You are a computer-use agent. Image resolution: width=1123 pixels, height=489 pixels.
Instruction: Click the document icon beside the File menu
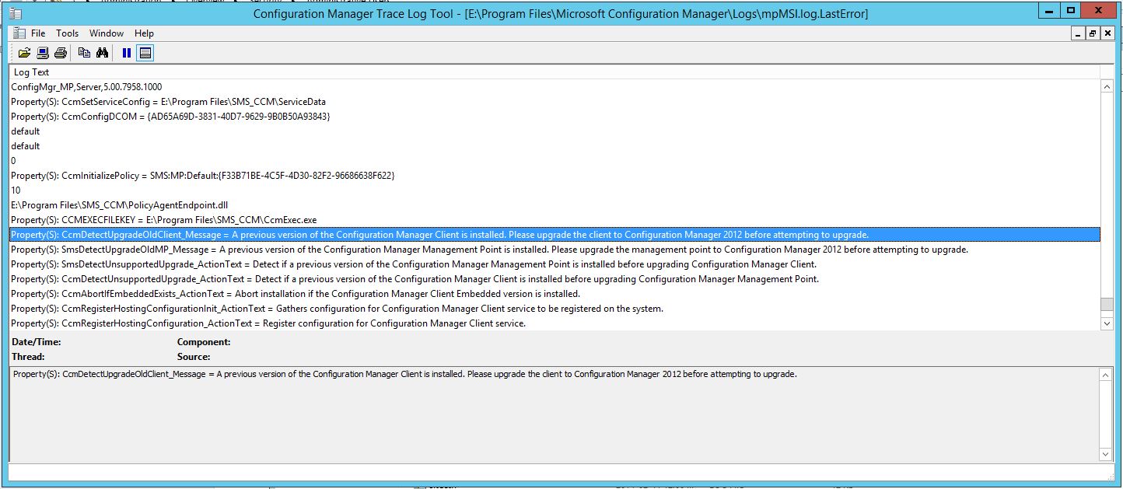pos(19,33)
